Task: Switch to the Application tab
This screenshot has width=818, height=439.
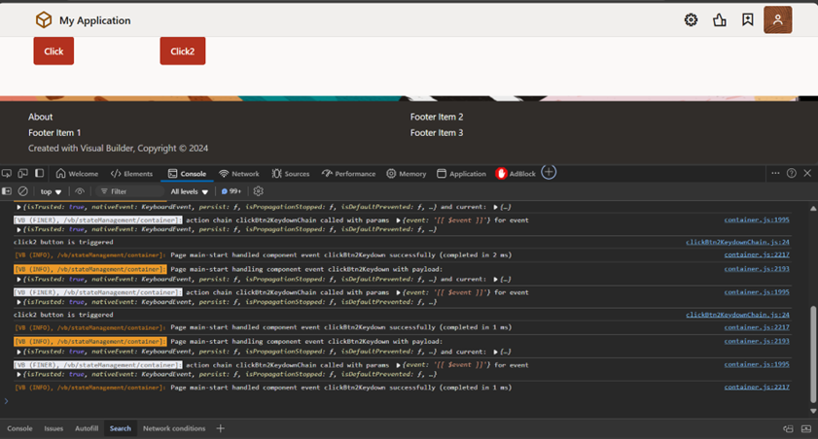Action: pos(461,174)
